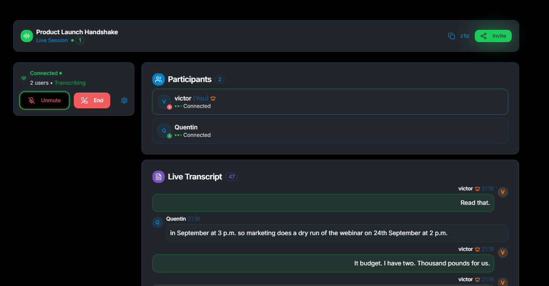End the call with the End button
The width and height of the screenshot is (549, 286).
(92, 100)
